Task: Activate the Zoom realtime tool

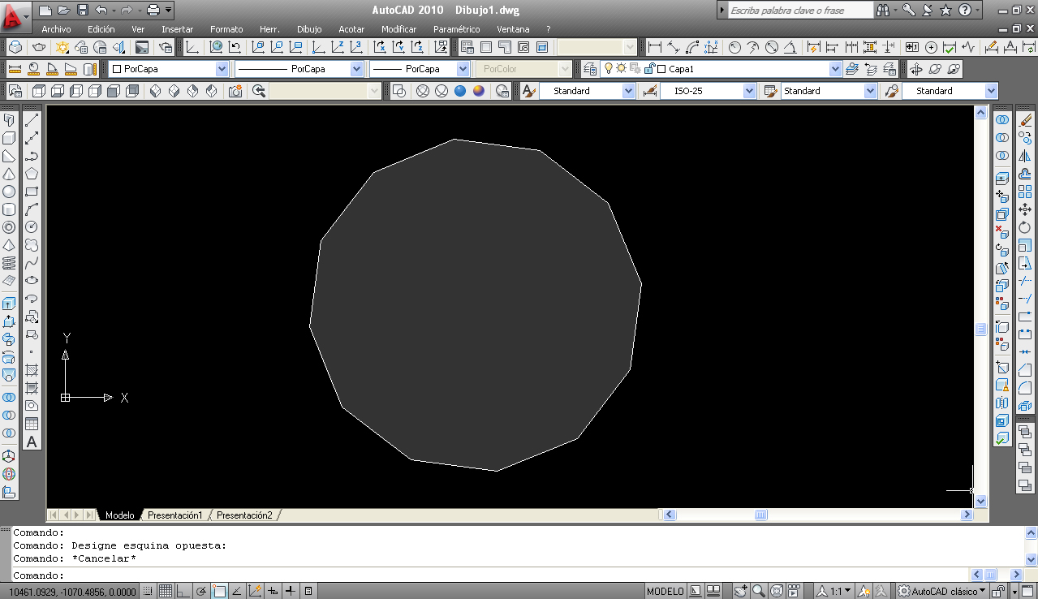Action: [x=757, y=590]
